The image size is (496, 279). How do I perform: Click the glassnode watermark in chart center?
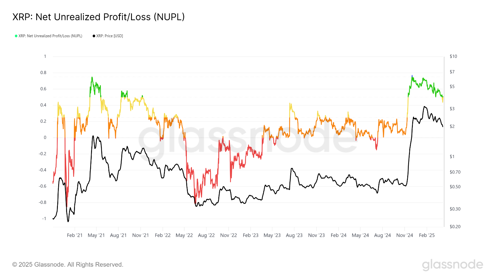click(x=248, y=139)
